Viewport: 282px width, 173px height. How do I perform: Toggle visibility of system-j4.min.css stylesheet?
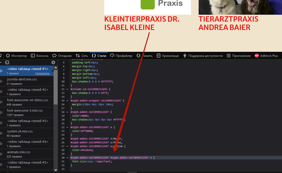pyautogui.click(x=1, y=133)
